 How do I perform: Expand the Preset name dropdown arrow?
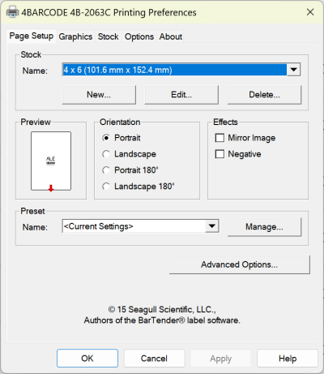coord(212,226)
